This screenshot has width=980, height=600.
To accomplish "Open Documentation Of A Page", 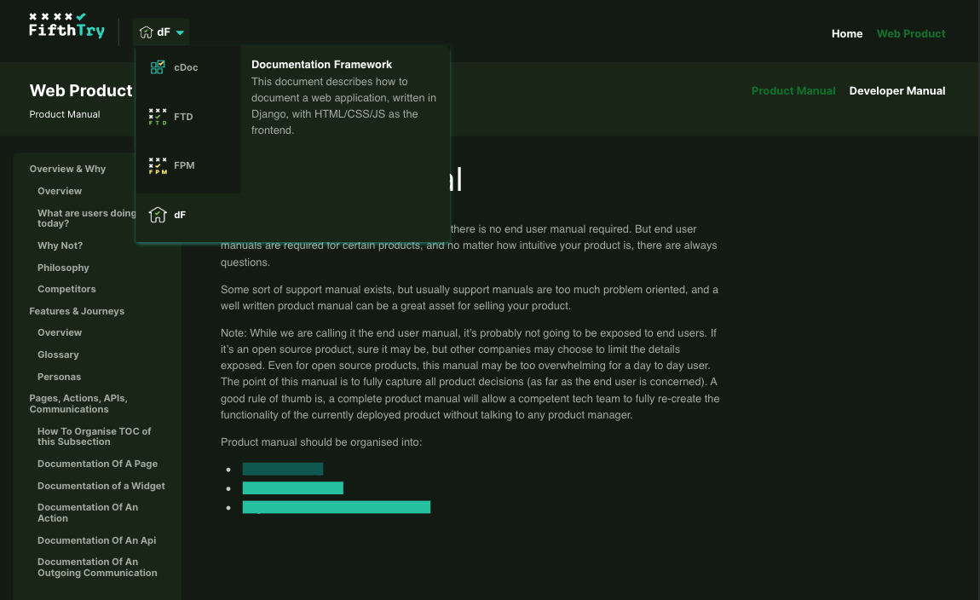I will (x=97, y=464).
